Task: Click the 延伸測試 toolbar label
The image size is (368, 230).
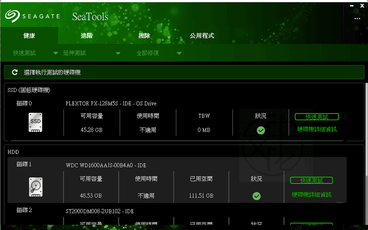Action: pyautogui.click(x=75, y=53)
